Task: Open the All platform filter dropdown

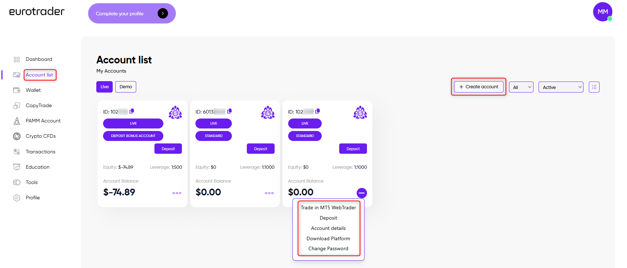Action: pyautogui.click(x=521, y=87)
